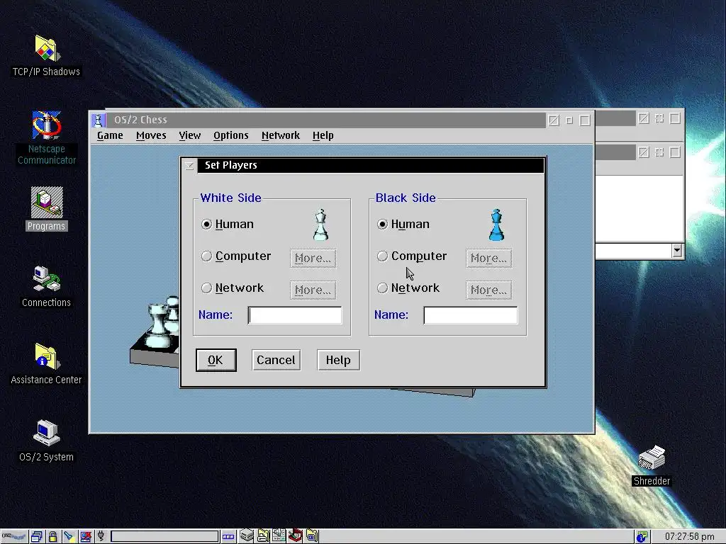Click the OS/2 Chess window title bar text

click(x=140, y=120)
